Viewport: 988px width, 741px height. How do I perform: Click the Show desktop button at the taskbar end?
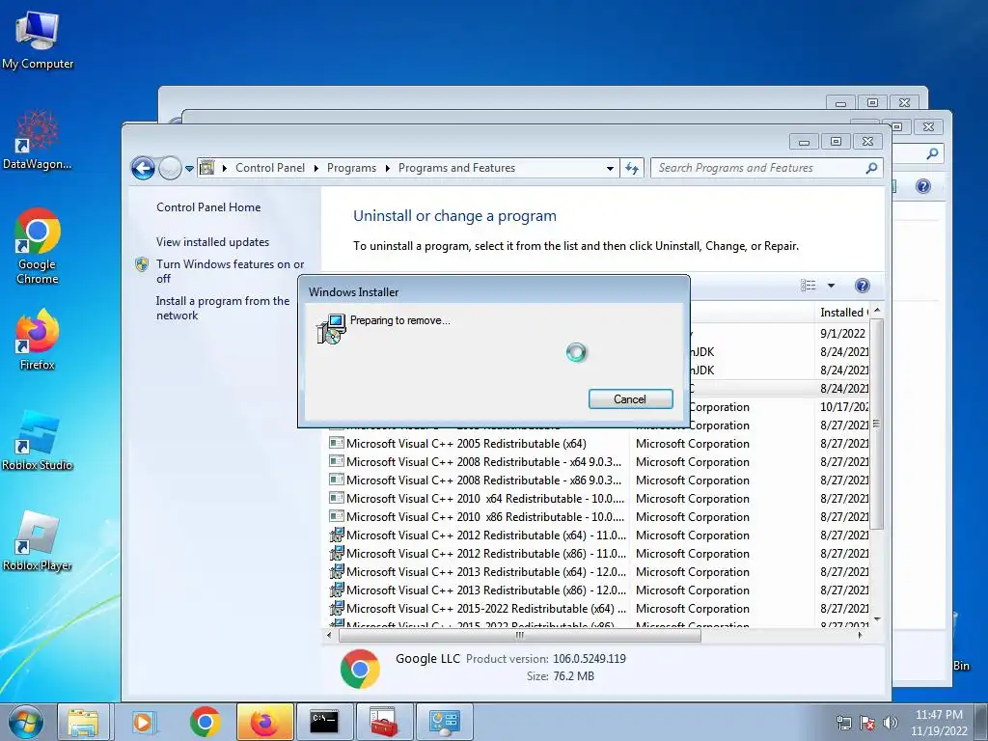click(x=981, y=722)
